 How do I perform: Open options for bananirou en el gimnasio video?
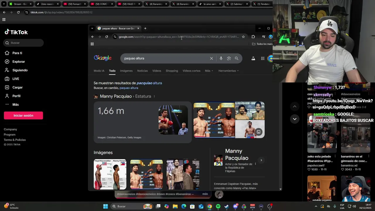[369, 156]
